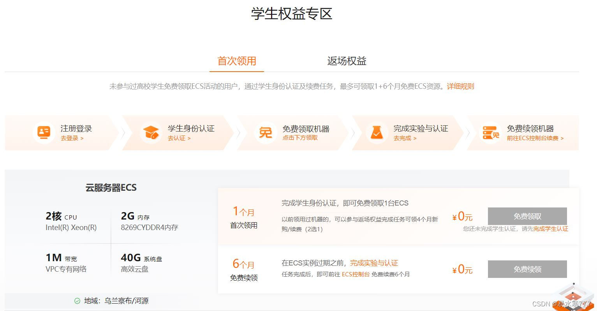597x311 pixels.
Task: Click 前往ECS控制台续费 > link
Action: point(535,138)
